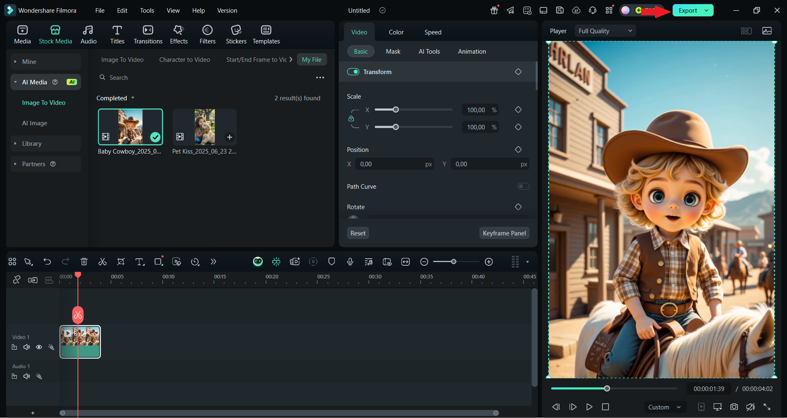Open the Media panel
Image resolution: width=787 pixels, height=418 pixels.
(23, 35)
